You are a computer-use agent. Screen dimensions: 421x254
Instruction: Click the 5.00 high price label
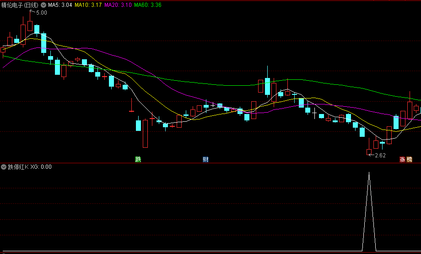pyautogui.click(x=41, y=13)
